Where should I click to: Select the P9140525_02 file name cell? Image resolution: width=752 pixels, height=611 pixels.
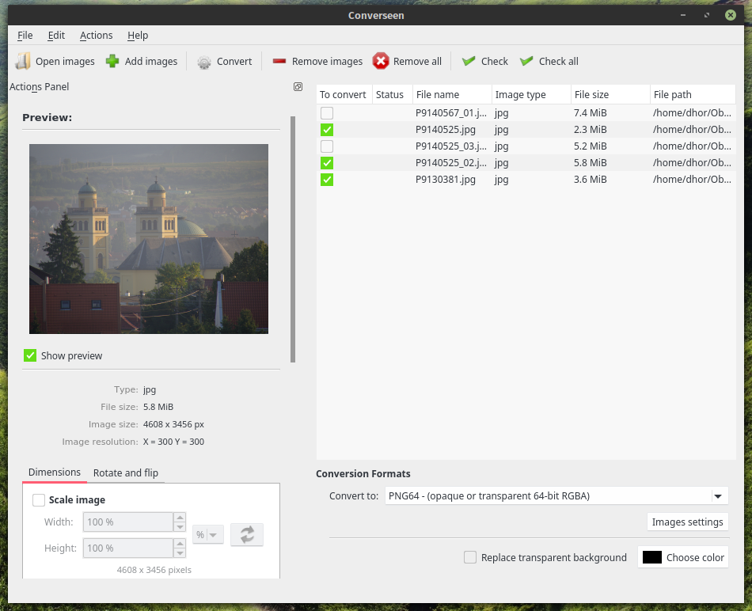[452, 163]
